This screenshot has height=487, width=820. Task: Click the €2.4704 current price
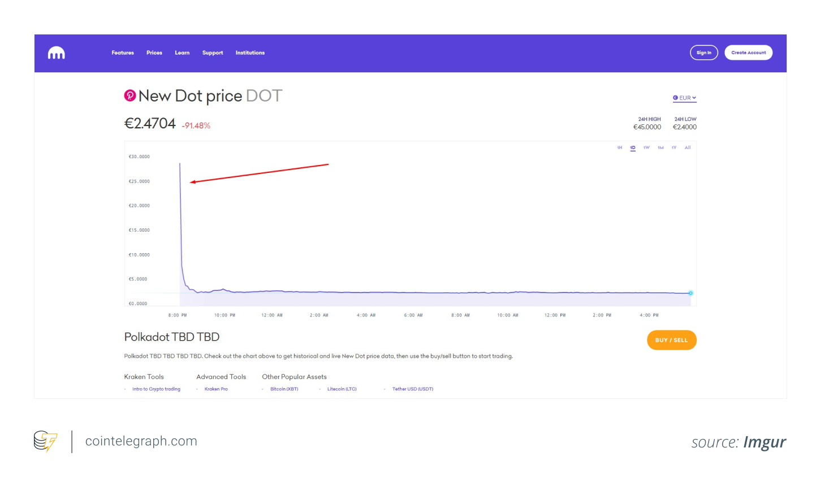pyautogui.click(x=150, y=124)
